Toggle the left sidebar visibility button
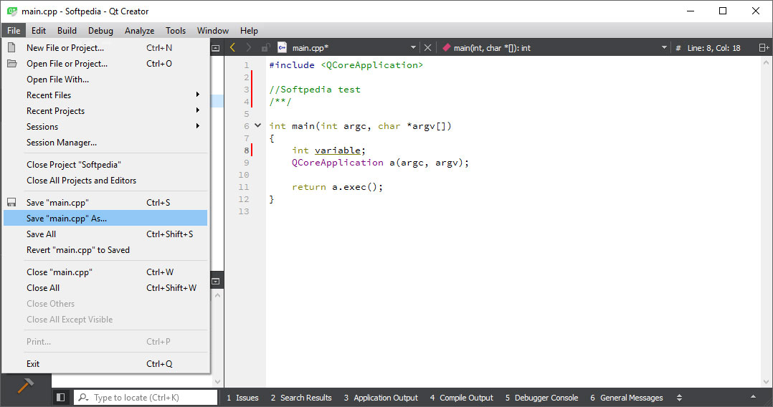This screenshot has width=773, height=407. [x=61, y=397]
